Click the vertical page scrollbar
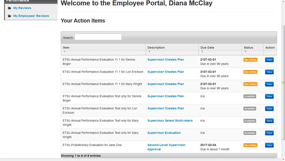Screen dimensions: 285x161 283,83
